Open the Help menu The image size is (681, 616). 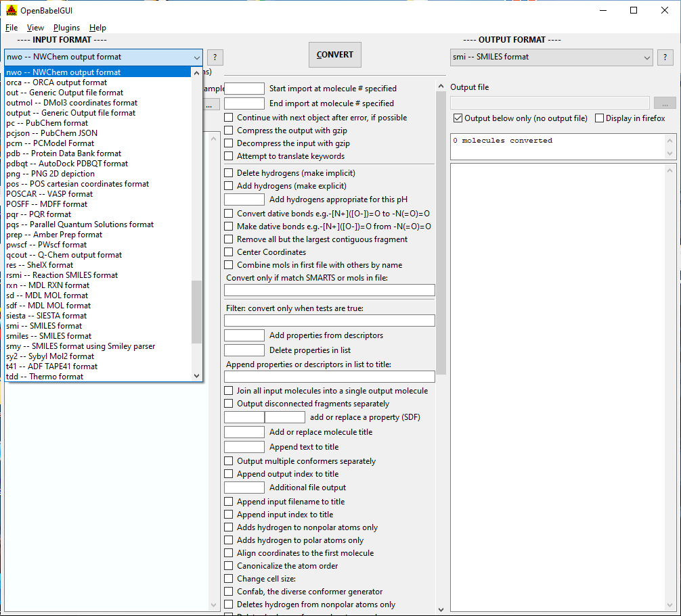[97, 28]
